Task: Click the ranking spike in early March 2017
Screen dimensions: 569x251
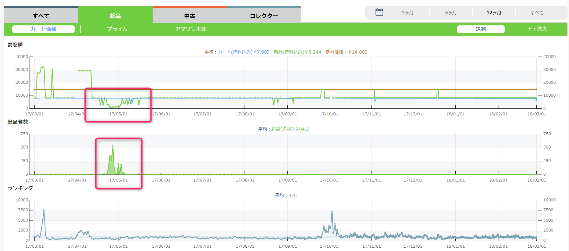Action: [x=44, y=210]
